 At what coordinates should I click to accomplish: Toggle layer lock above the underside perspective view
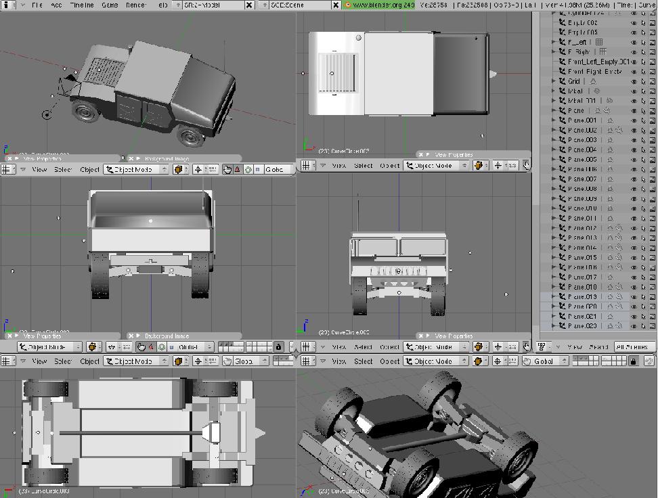[x=633, y=361]
